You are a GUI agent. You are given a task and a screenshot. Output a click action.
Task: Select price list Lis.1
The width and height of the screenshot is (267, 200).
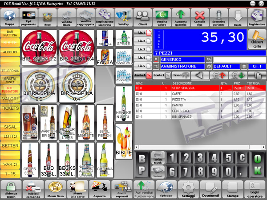point(143,32)
